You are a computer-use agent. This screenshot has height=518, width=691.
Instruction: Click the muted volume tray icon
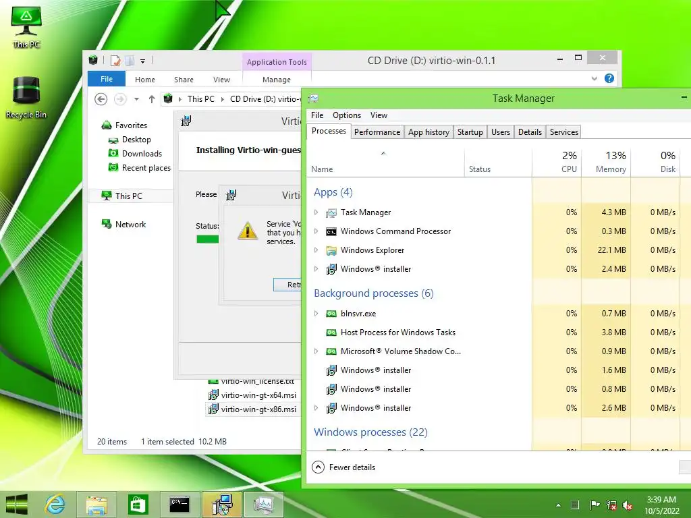(628, 505)
